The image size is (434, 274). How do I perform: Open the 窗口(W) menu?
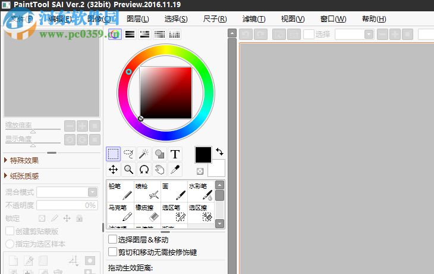click(334, 19)
